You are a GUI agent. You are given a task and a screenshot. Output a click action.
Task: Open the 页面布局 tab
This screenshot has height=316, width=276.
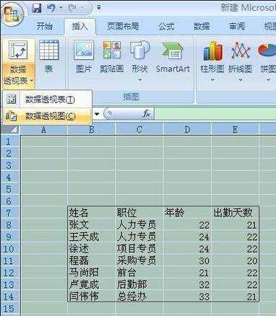pos(123,26)
